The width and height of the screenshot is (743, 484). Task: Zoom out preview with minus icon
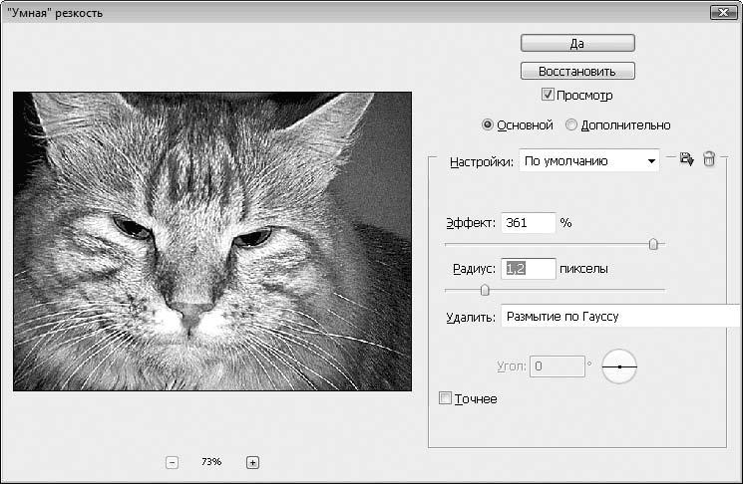coord(172,462)
